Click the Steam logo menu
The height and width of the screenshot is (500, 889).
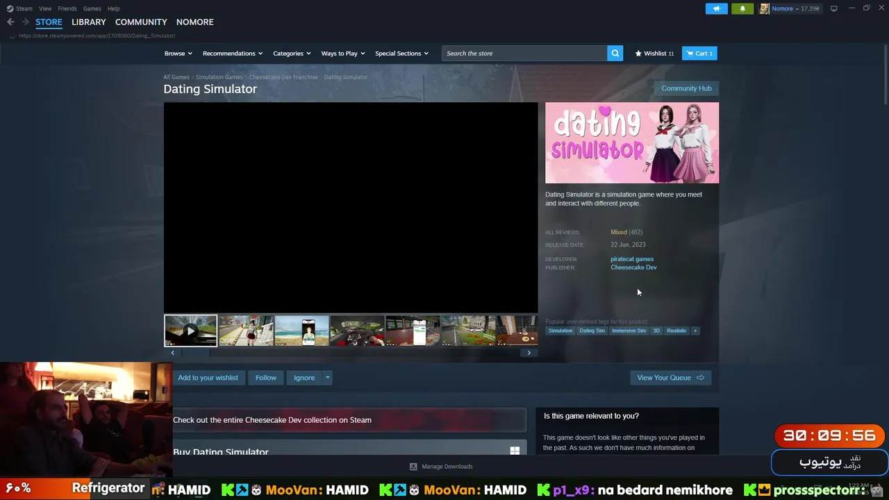point(19,8)
